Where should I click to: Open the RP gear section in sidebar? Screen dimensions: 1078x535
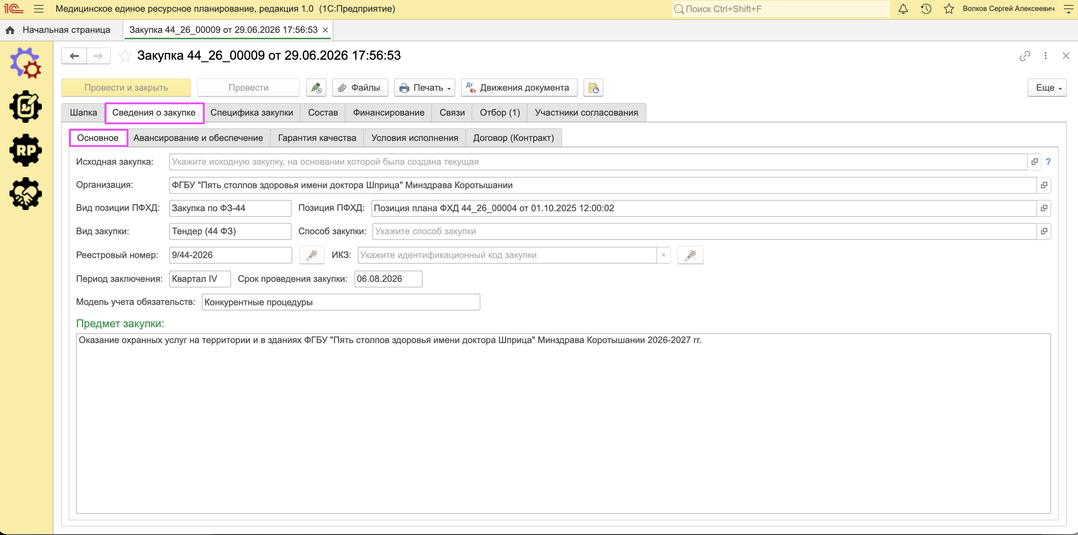[26, 150]
